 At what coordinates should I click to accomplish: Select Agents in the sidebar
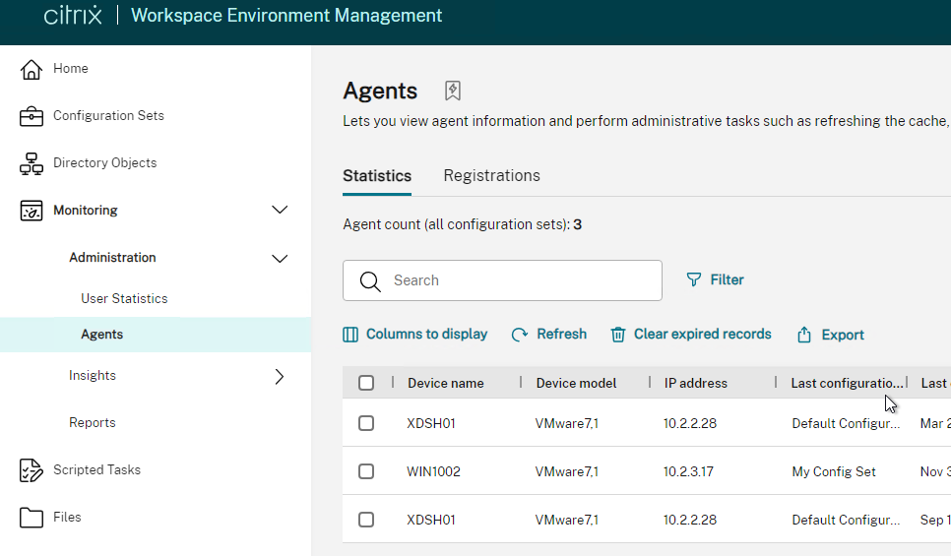click(156, 335)
